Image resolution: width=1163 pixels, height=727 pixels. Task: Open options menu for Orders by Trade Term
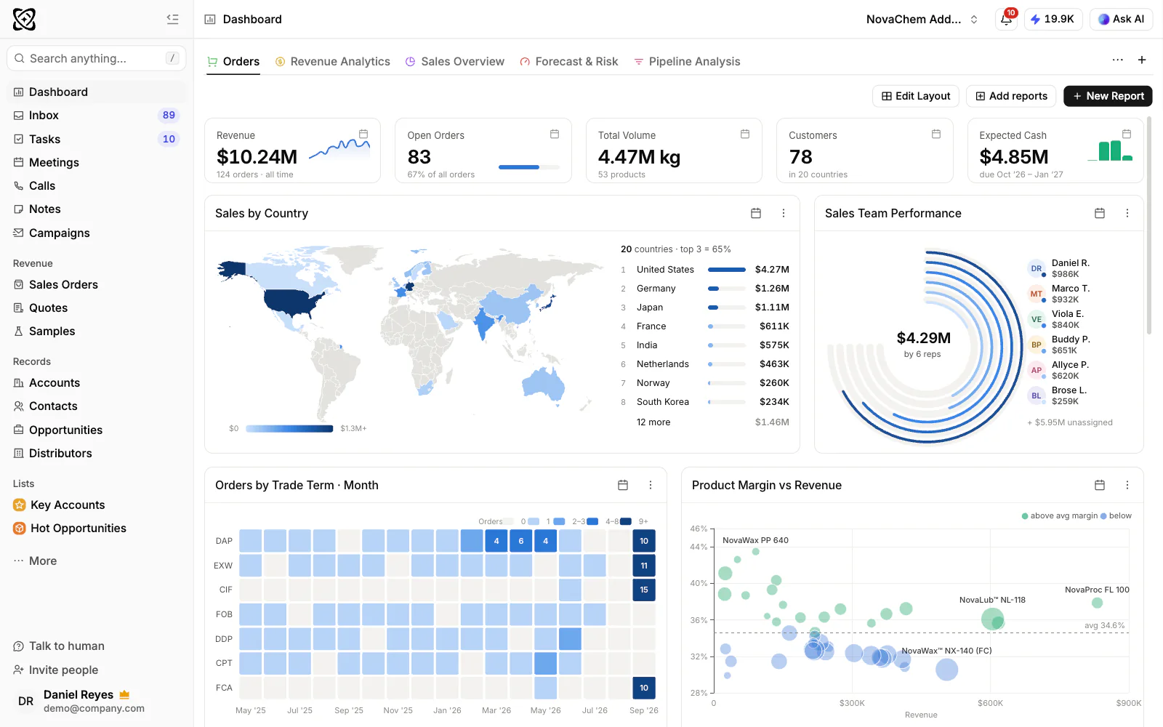[x=651, y=485]
